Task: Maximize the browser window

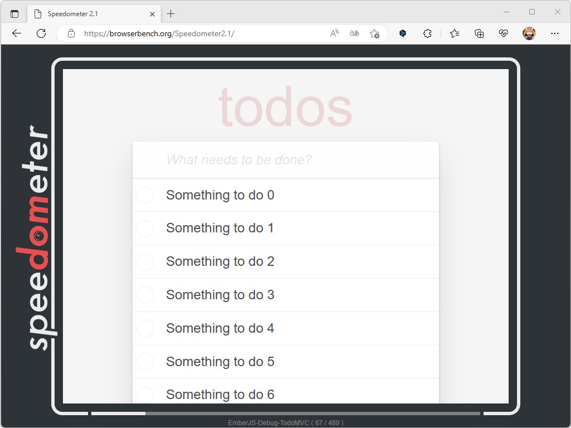Action: 532,12
